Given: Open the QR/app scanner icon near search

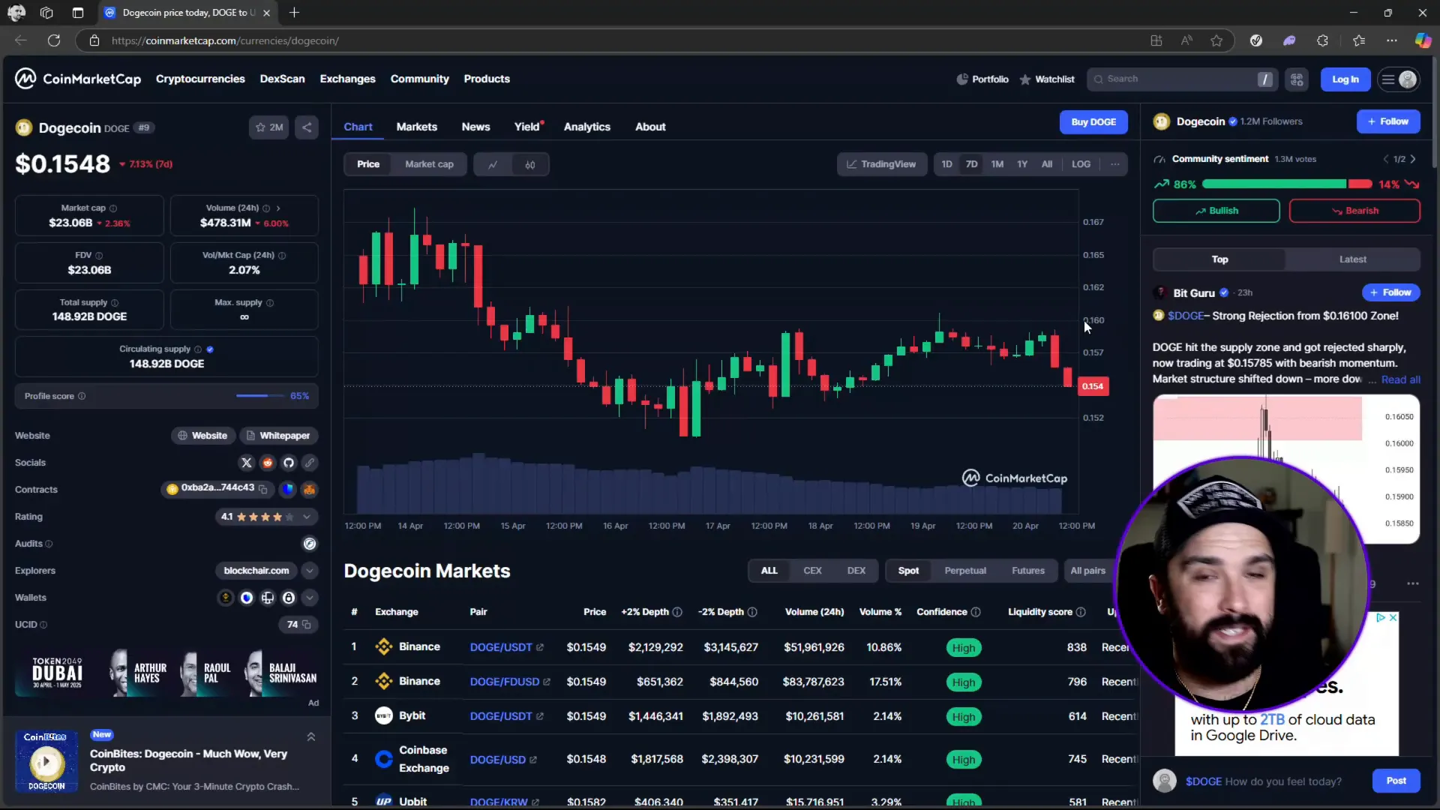Looking at the screenshot, I should pyautogui.click(x=1297, y=79).
